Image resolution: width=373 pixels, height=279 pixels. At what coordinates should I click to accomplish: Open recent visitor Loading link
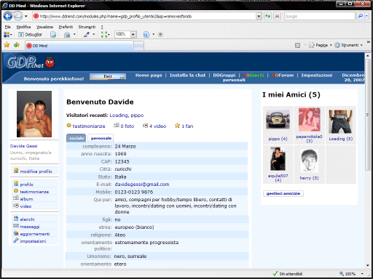(119, 116)
